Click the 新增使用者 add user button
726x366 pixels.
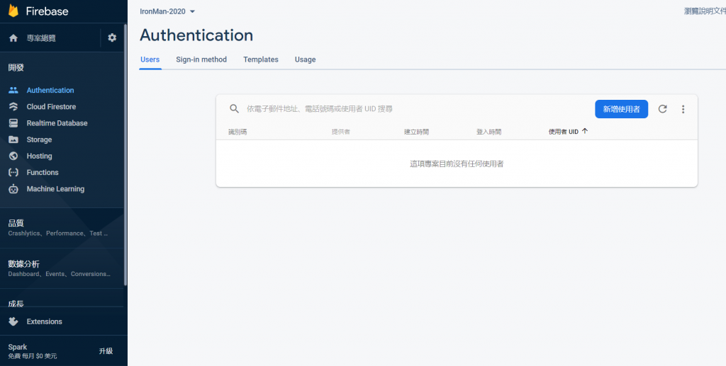621,109
